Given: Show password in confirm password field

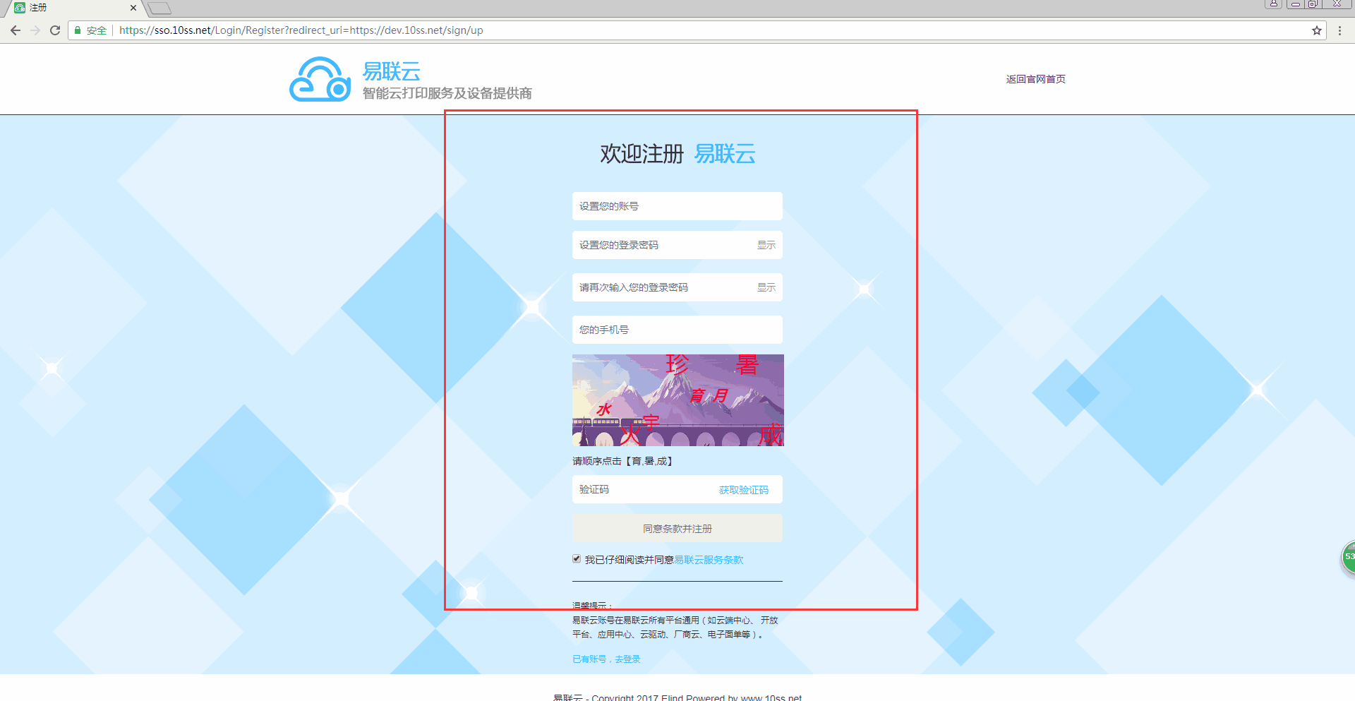Looking at the screenshot, I should pos(766,287).
